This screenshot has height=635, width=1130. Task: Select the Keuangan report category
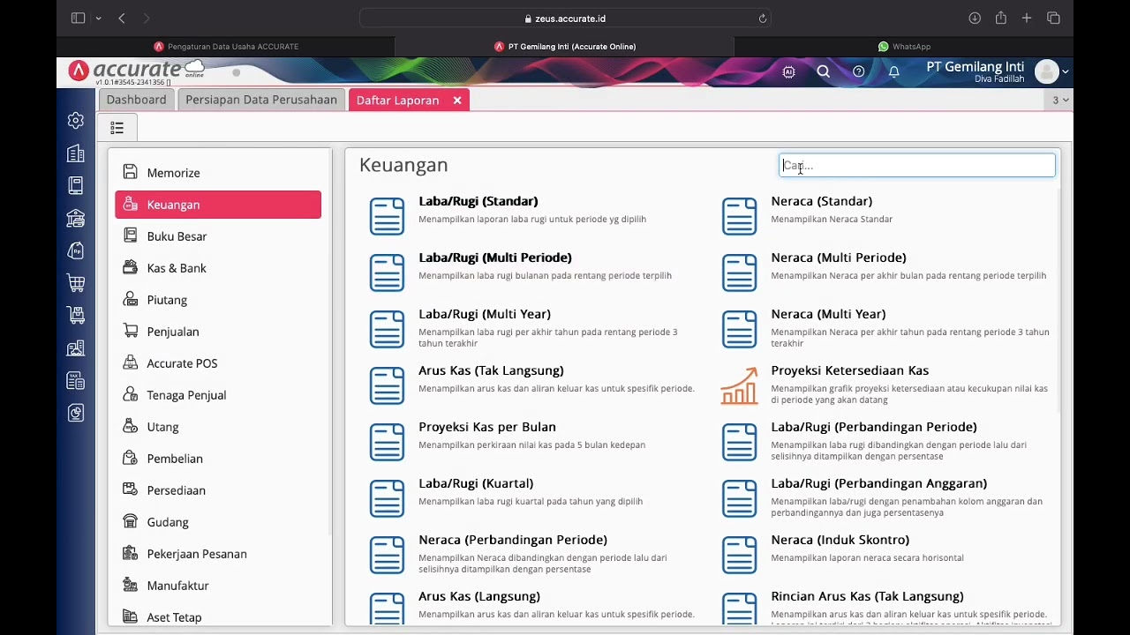[218, 205]
